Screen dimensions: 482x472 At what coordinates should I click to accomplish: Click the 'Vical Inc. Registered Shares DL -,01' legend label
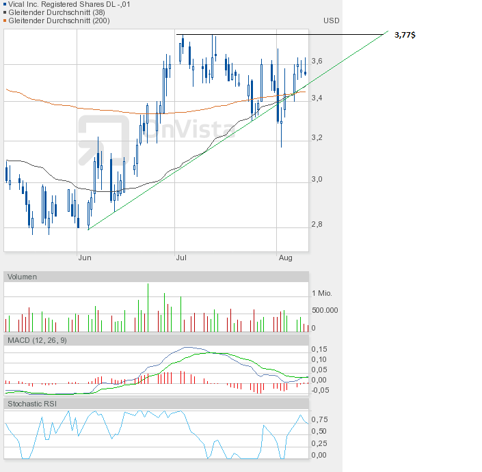click(69, 4)
